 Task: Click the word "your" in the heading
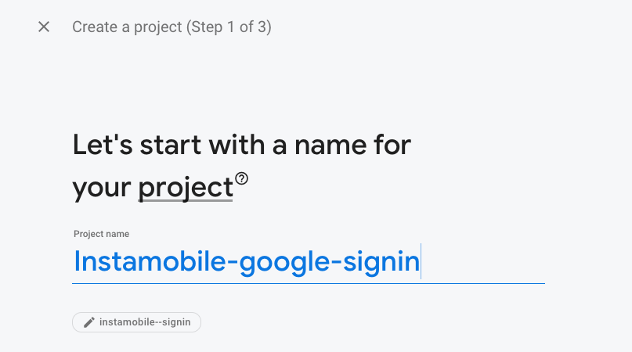tap(102, 188)
